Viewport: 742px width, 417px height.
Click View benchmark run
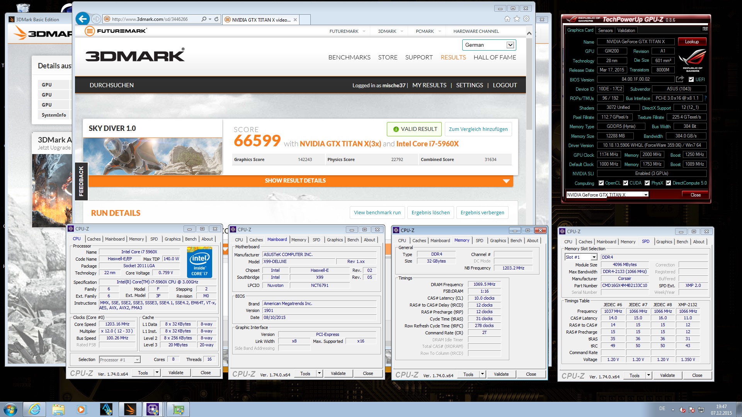[x=377, y=212]
